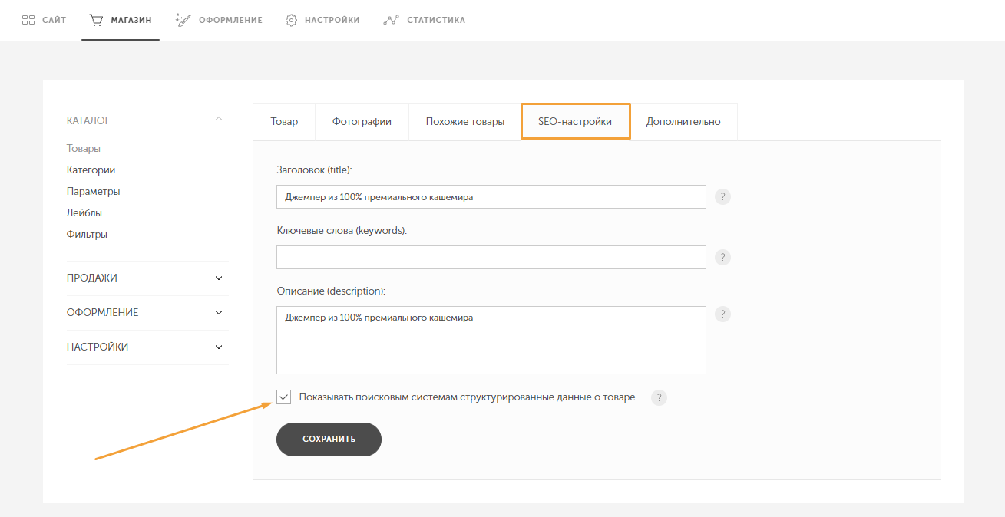
Task: Click the Заголовок (title) input field
Action: click(x=491, y=197)
